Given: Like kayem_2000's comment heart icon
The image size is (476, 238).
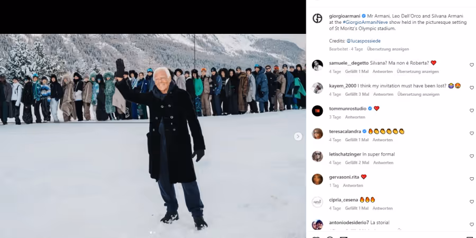Looking at the screenshot, I should click(x=471, y=88).
